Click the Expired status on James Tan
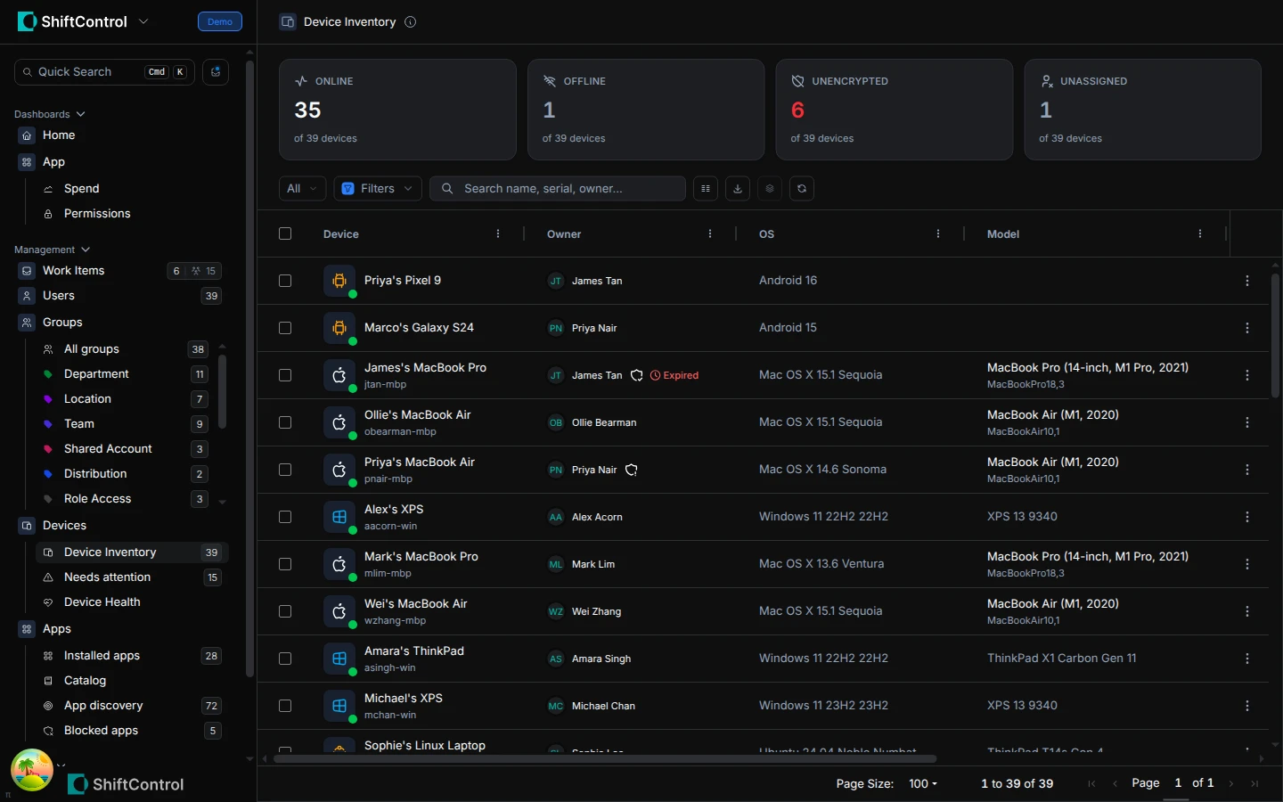Image resolution: width=1283 pixels, height=802 pixels. (x=674, y=376)
